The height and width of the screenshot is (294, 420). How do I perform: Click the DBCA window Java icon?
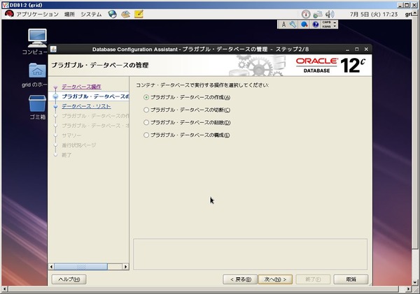pos(53,49)
